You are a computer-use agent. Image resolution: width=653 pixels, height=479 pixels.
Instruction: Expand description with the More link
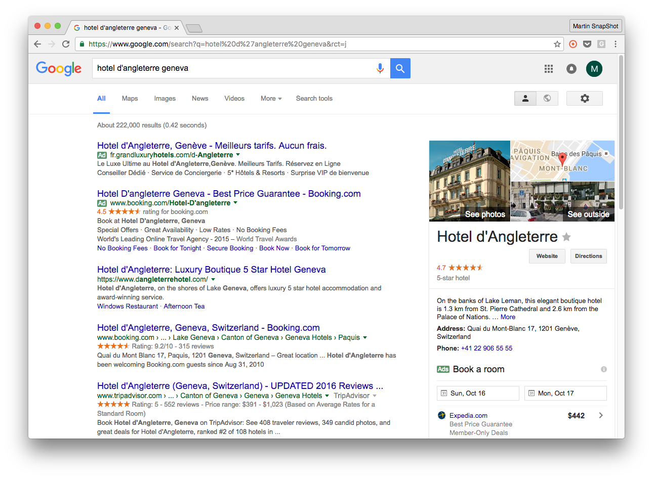pyautogui.click(x=508, y=317)
